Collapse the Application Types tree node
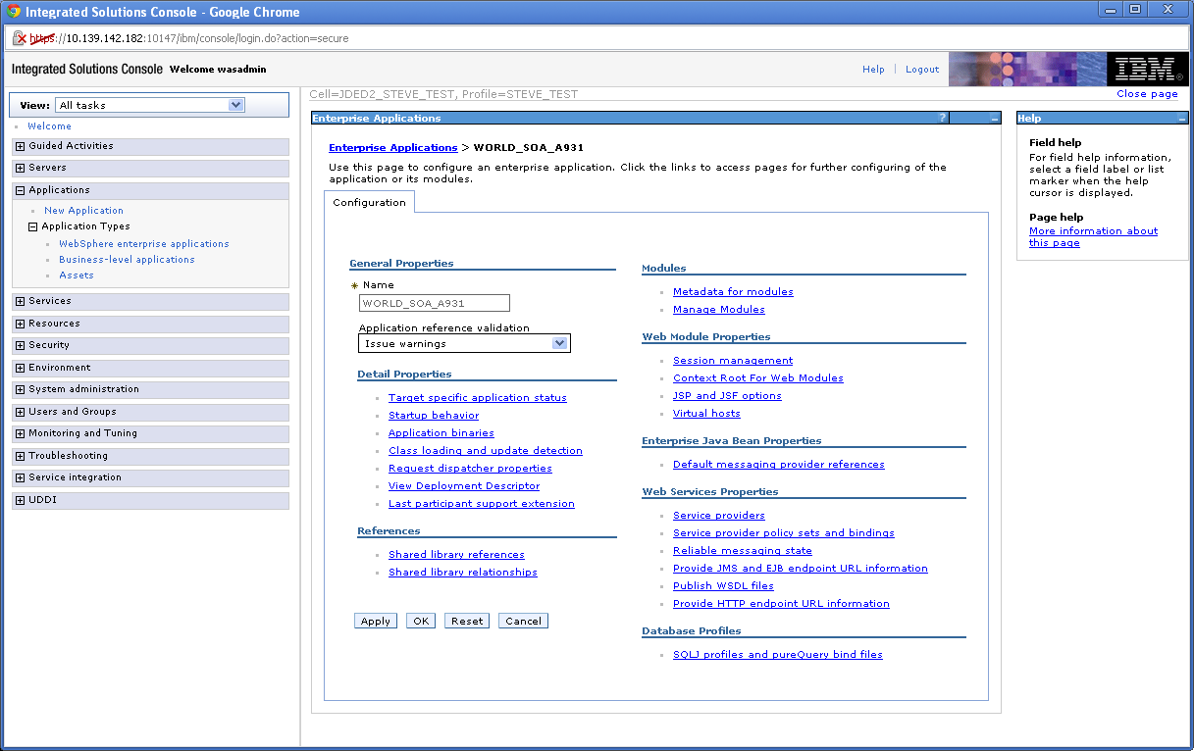The image size is (1194, 751). pos(33,226)
